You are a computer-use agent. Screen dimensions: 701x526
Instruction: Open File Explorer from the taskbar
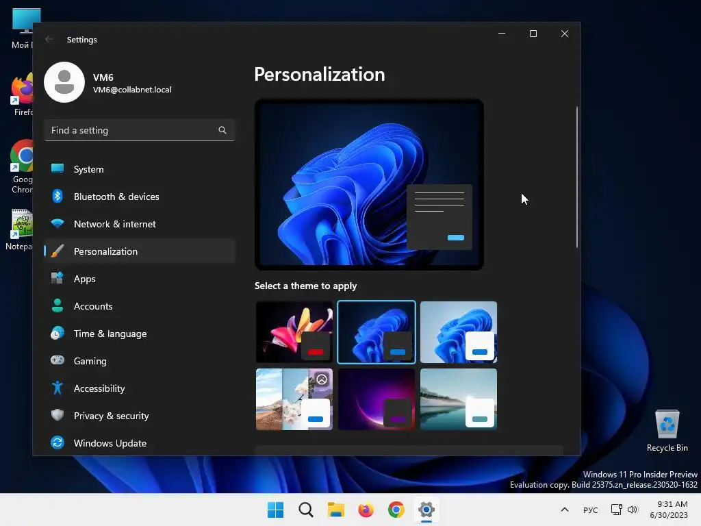click(335, 510)
